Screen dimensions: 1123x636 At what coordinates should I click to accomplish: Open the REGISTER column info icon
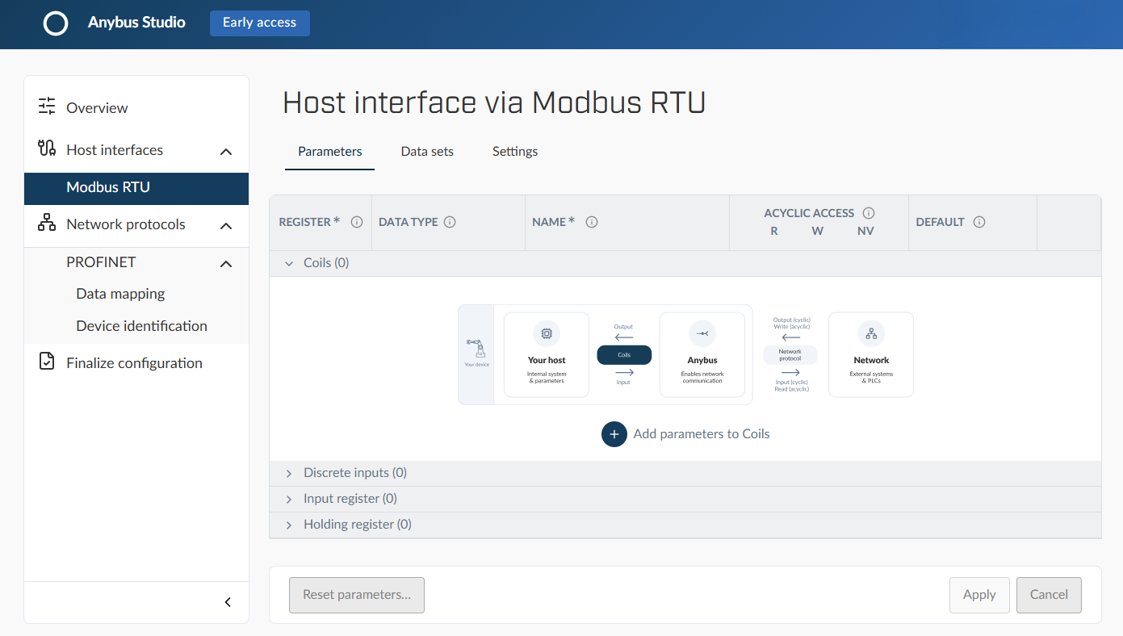point(357,222)
